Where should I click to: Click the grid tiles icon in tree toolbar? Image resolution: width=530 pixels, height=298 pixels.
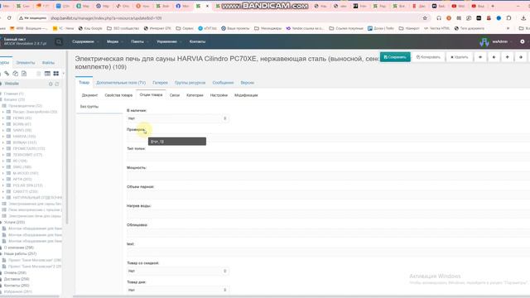point(55,74)
